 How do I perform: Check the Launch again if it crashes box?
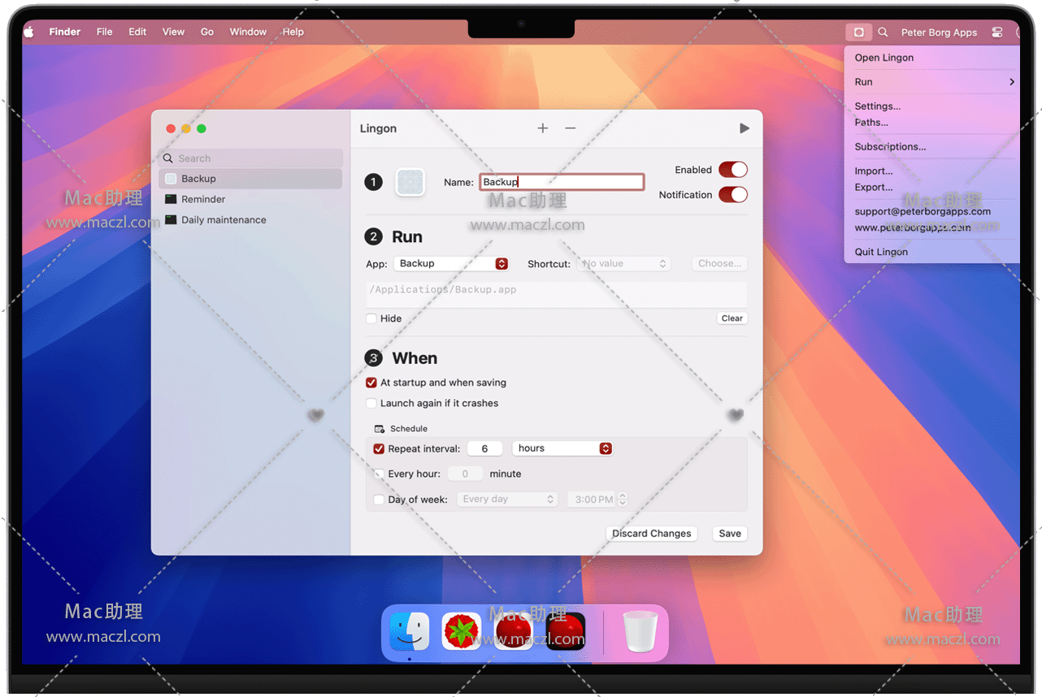pos(371,403)
